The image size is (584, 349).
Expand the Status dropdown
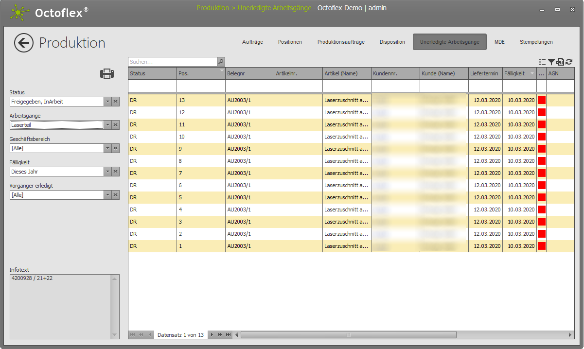click(107, 102)
